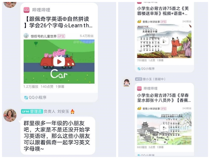Click the QQ小程序 icon under Peppa card
Screen dimensions: 210x159
point(26,97)
